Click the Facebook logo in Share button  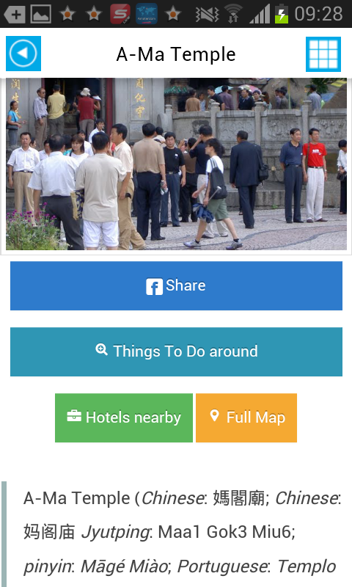pos(154,286)
